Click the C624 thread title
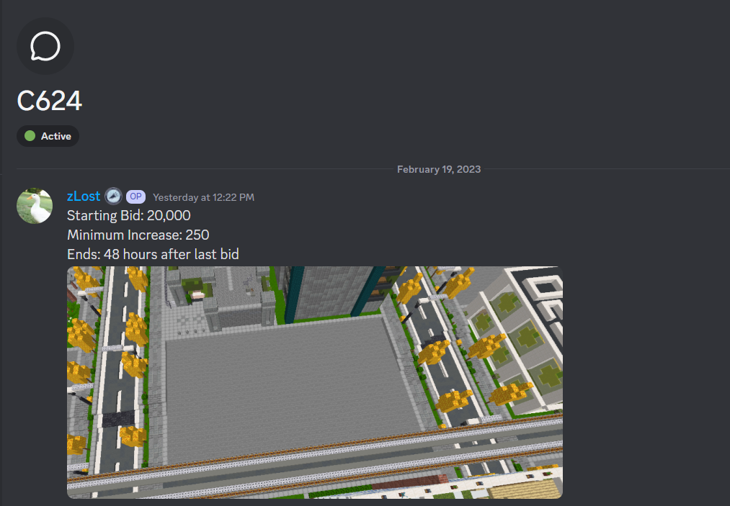This screenshot has height=506, width=730. pos(49,101)
